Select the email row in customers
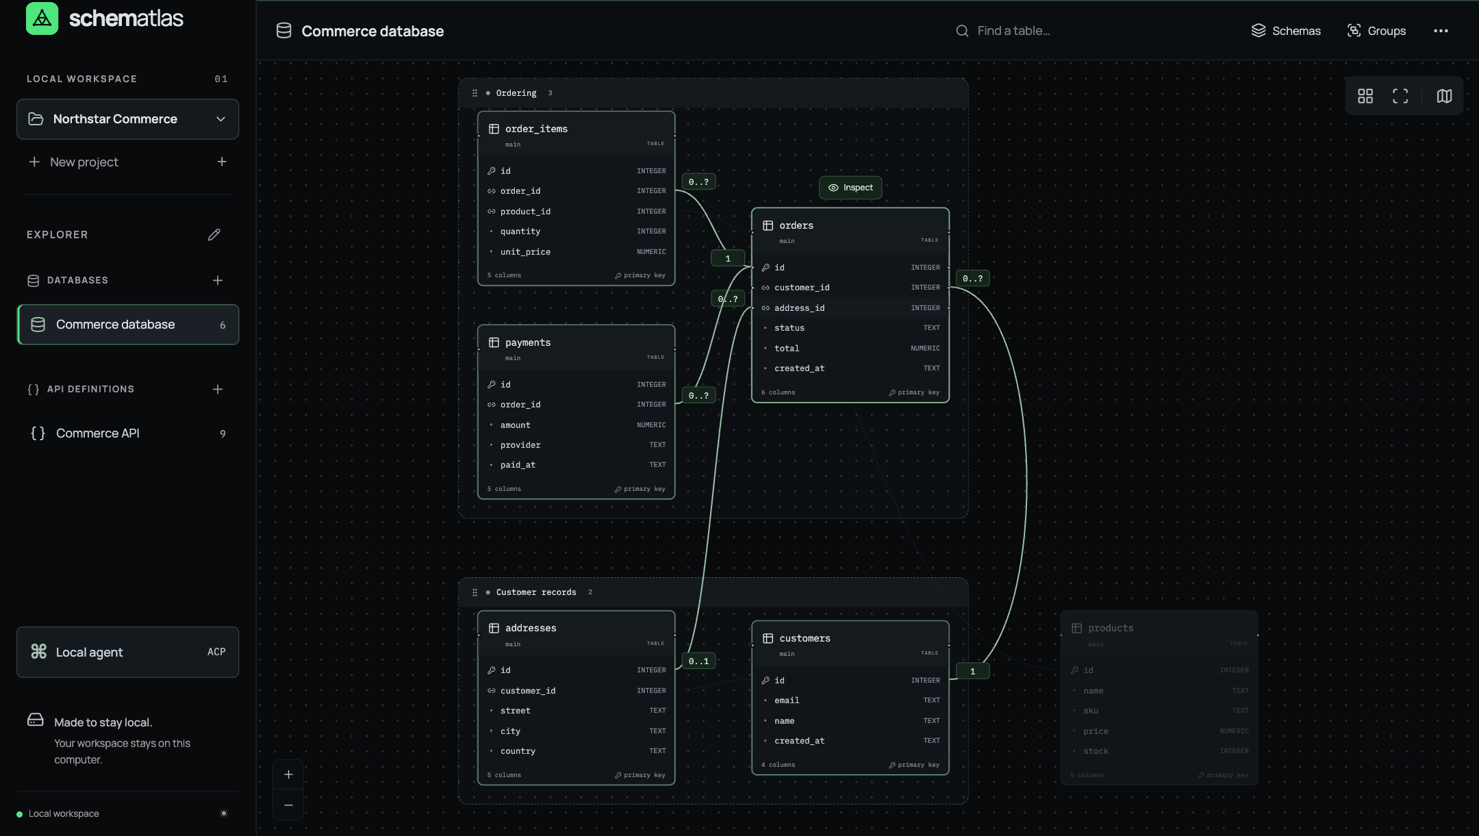 [x=850, y=700]
